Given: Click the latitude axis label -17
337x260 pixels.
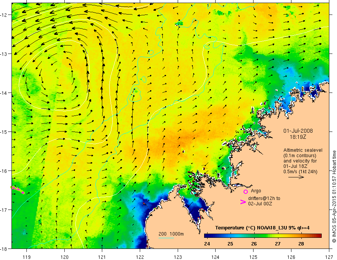Looking at the screenshot, I should click(x=4, y=210).
